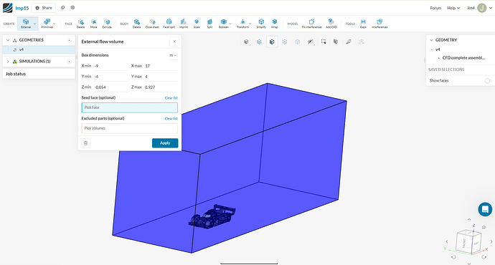The height and width of the screenshot is (265, 495).
Task: Activate the dotted cube selection mode
Action: pyautogui.click(x=285, y=42)
